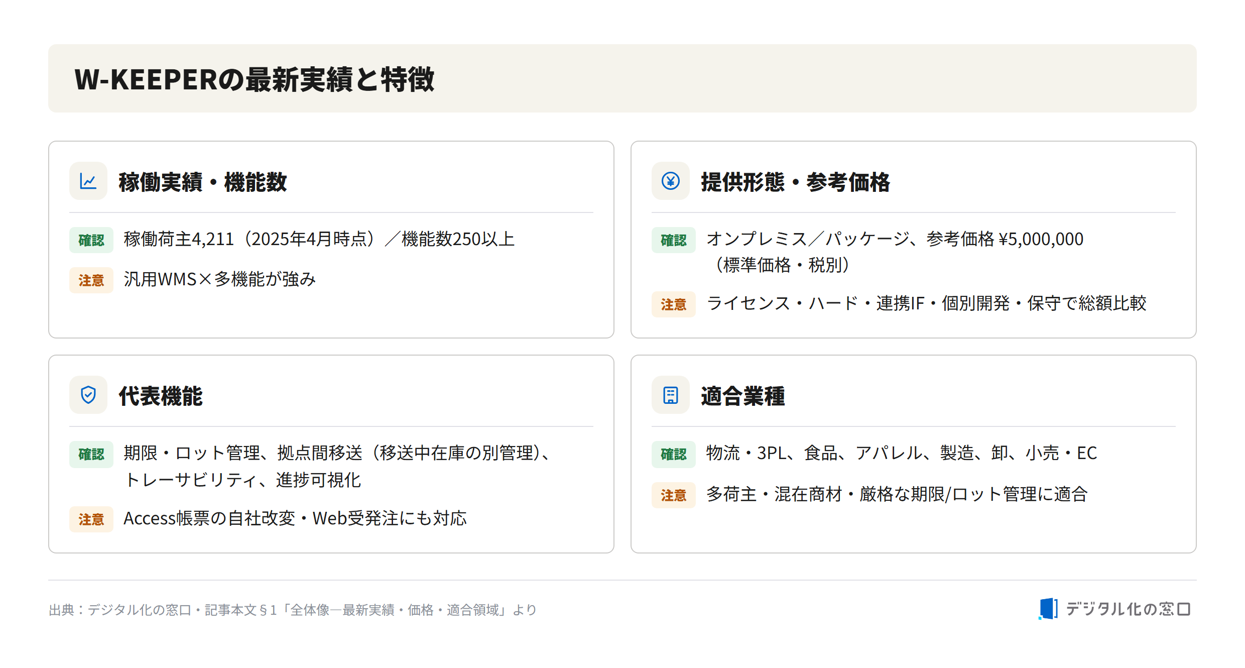Click the line chart icon beside 稼働実績・機能数
Viewport: 1245px width, 668px height.
click(x=88, y=181)
